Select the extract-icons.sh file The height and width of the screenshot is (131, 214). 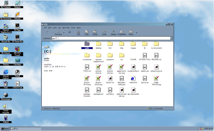pos(156,68)
